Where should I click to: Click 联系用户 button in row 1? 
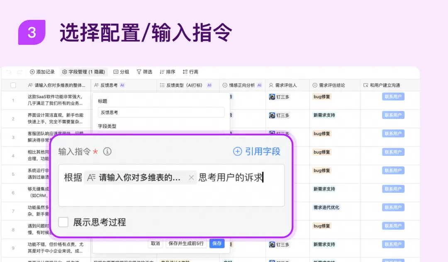(393, 97)
